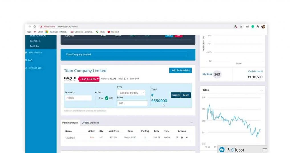Switch to the Orders Executed tab
The width and height of the screenshot is (292, 153).
[90, 123]
